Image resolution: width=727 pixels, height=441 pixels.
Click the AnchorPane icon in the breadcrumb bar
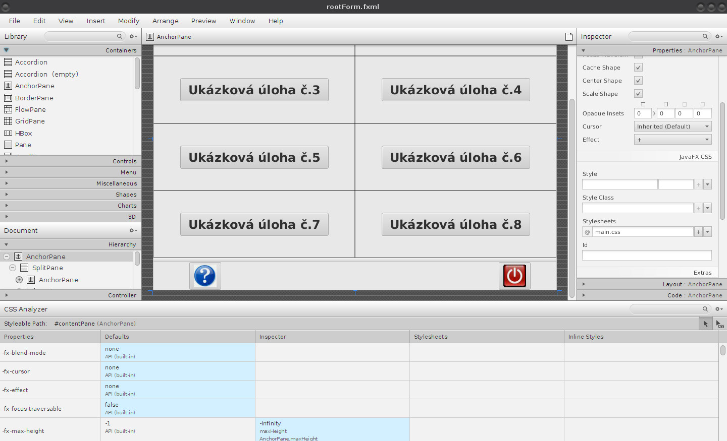tap(150, 37)
